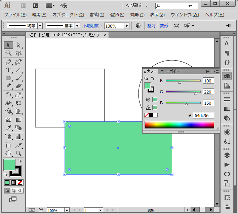Screen dimensions: 238x214
Task: Select the Gradient tool in toolbox
Action: (x=18, y=120)
